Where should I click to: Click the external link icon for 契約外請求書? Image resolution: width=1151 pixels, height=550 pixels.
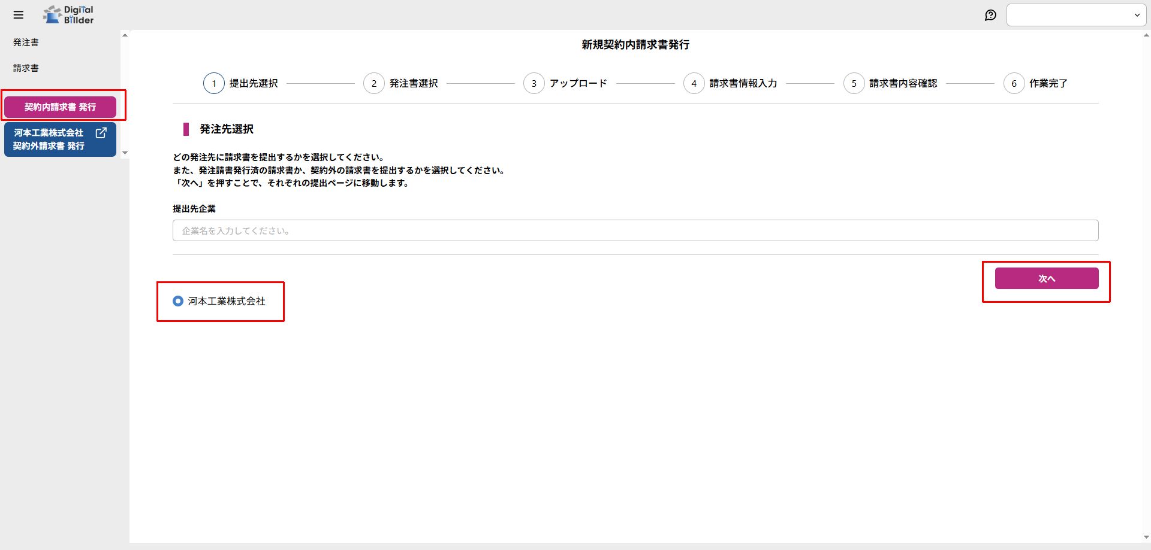pos(101,133)
